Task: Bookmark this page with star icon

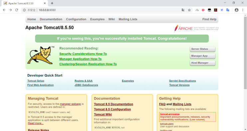Action: tap(189, 10)
